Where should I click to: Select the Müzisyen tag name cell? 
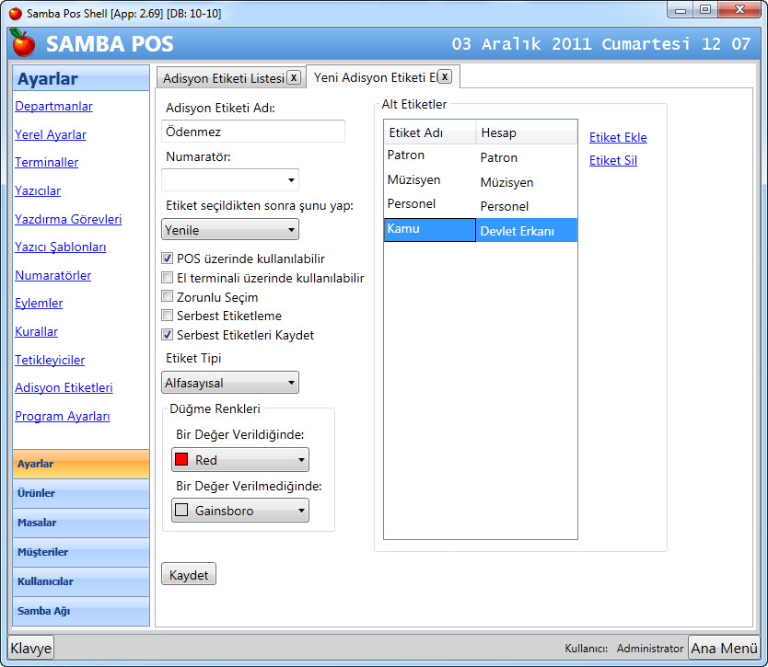click(x=429, y=180)
